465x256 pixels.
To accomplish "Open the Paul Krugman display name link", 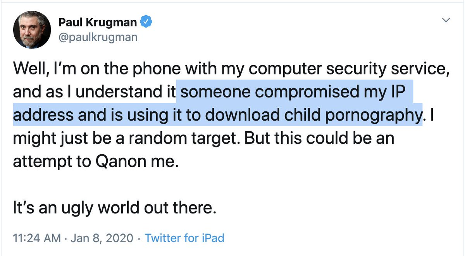I will pos(97,22).
